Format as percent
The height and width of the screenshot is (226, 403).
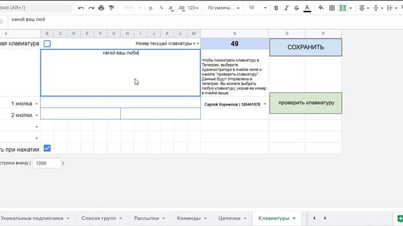(x=161, y=8)
